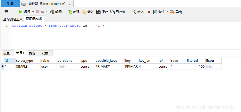This screenshot has width=241, height=112.
Task: Select the const cell under ref
Action: pos(164,67)
